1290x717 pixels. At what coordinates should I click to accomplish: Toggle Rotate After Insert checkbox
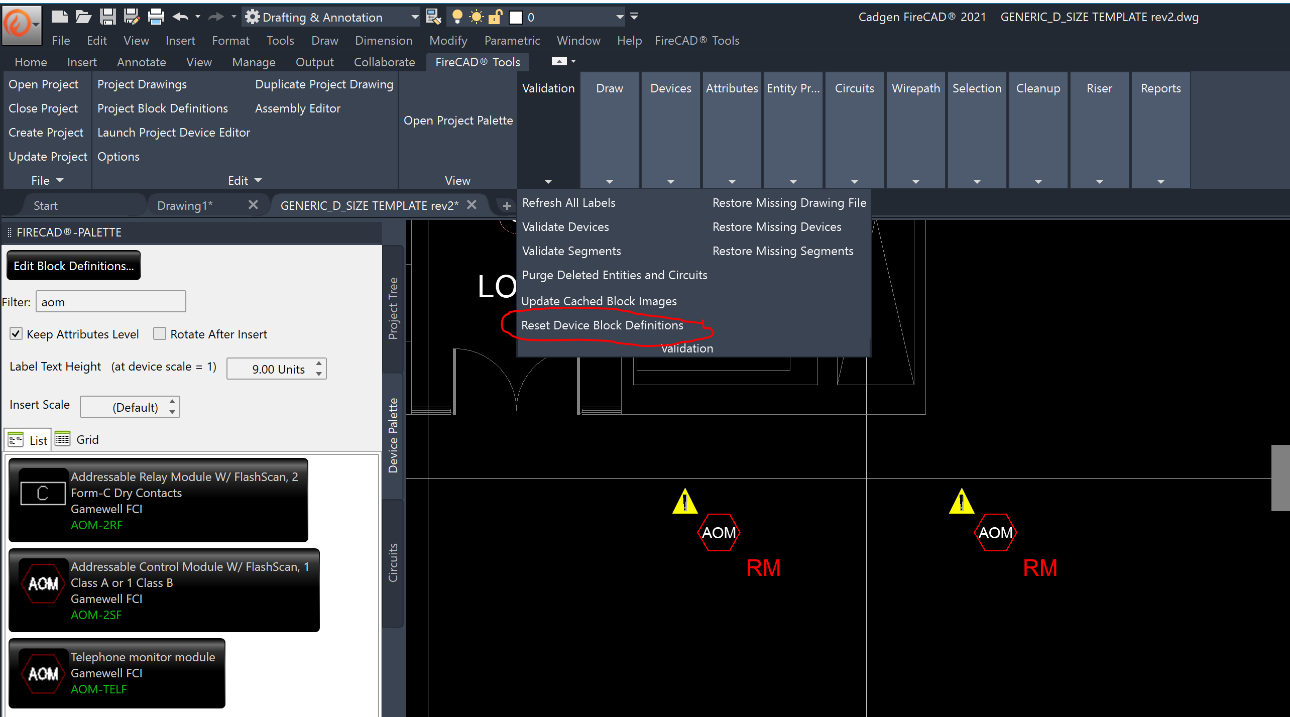[x=160, y=334]
